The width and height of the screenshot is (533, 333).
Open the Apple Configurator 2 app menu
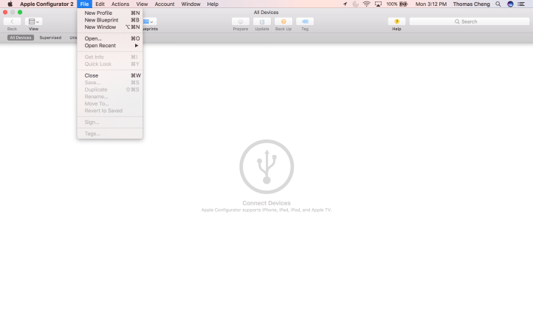click(x=47, y=4)
